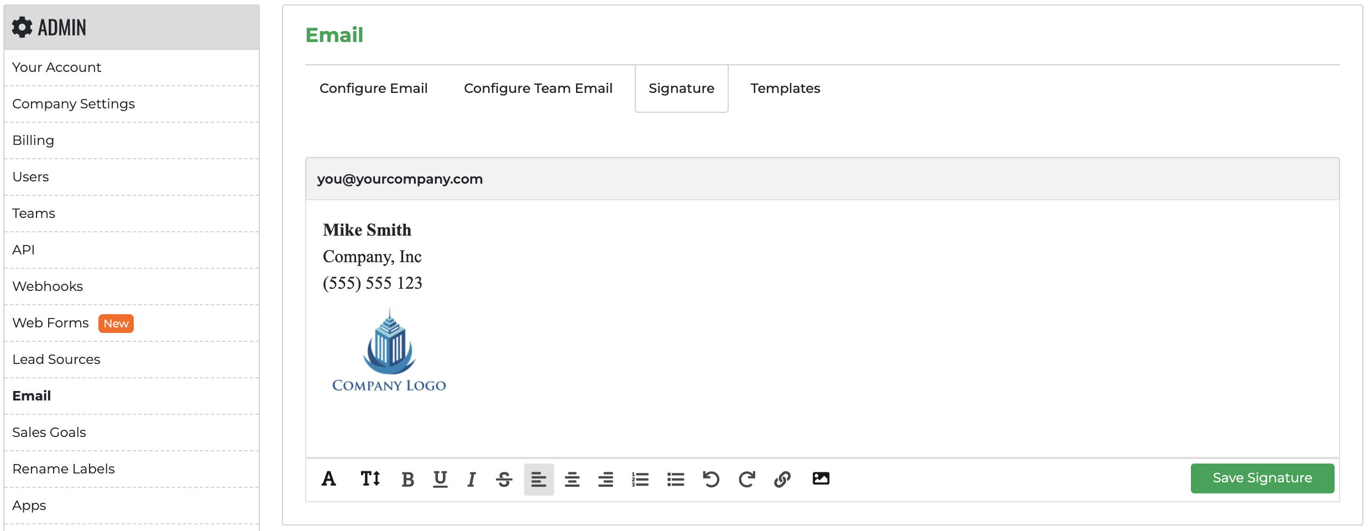Image resolution: width=1370 pixels, height=531 pixels.
Task: Center align the signature text
Action: pos(572,479)
